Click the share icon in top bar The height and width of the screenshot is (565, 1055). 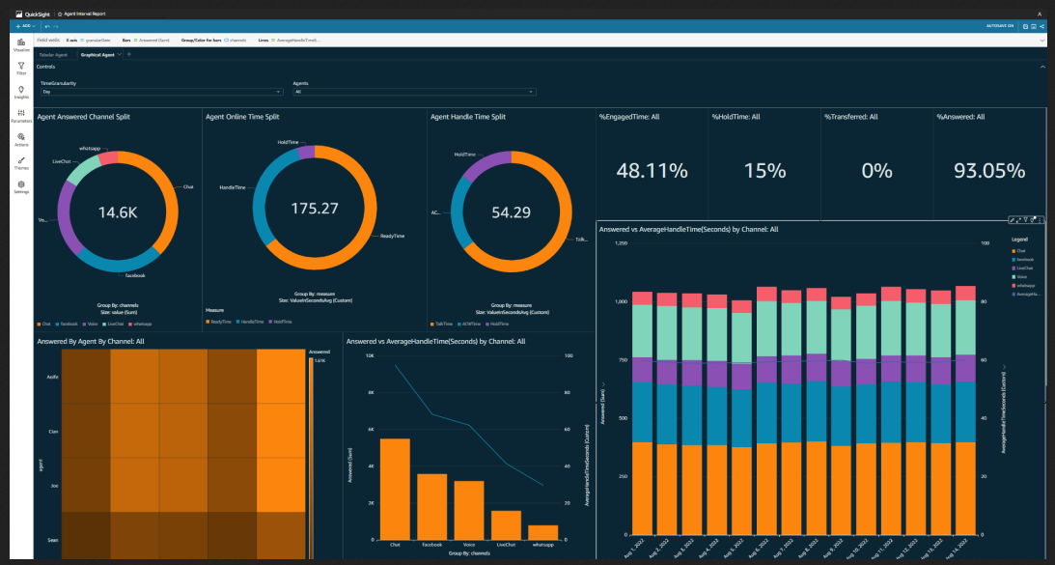pos(1041,26)
